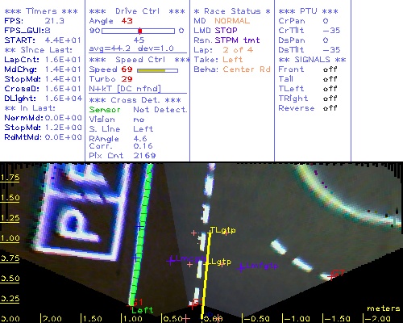This screenshot has height=323, width=403.
Task: Click the green Left line label
Action: 143,310
